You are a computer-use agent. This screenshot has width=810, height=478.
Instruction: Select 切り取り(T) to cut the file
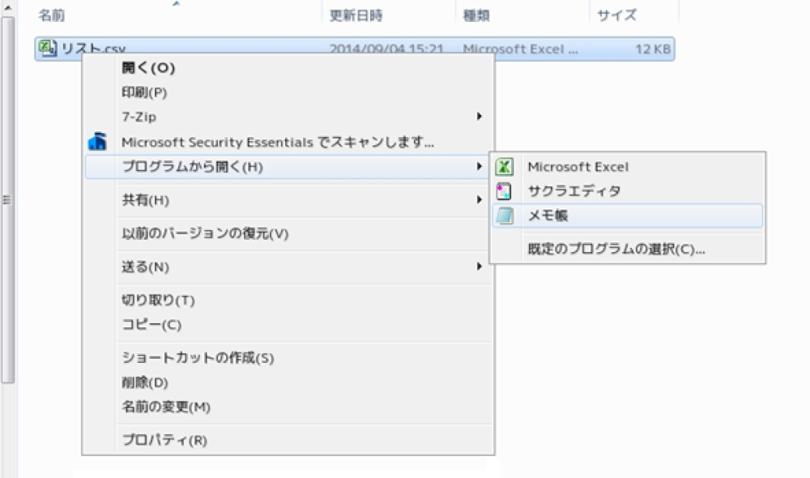288,300
